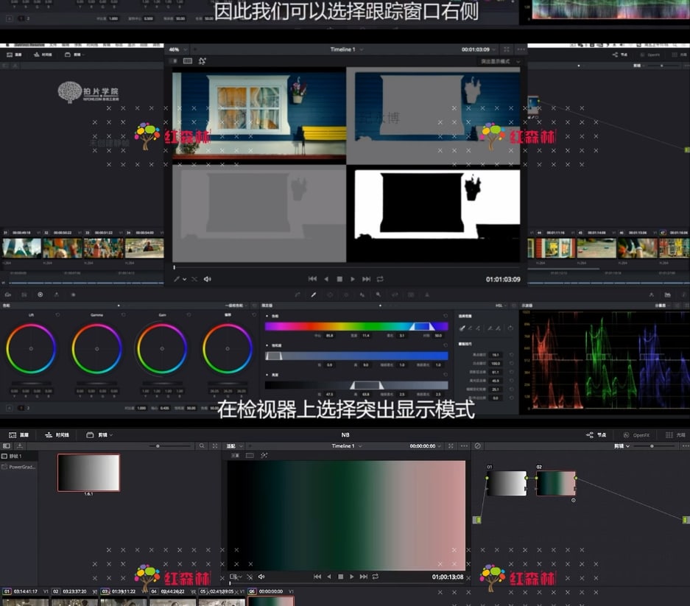Open the 适配 zoom dropdown in the NB viewer
Screen dimensions: 690x606
coord(235,445)
